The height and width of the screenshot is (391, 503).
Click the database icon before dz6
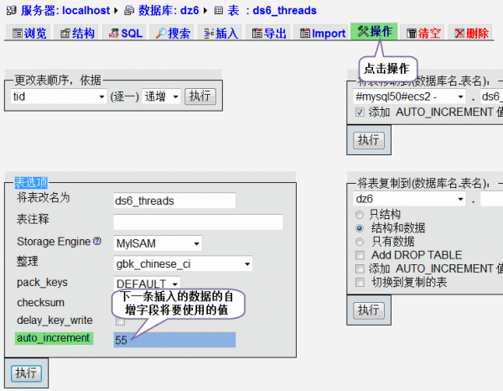coord(129,11)
